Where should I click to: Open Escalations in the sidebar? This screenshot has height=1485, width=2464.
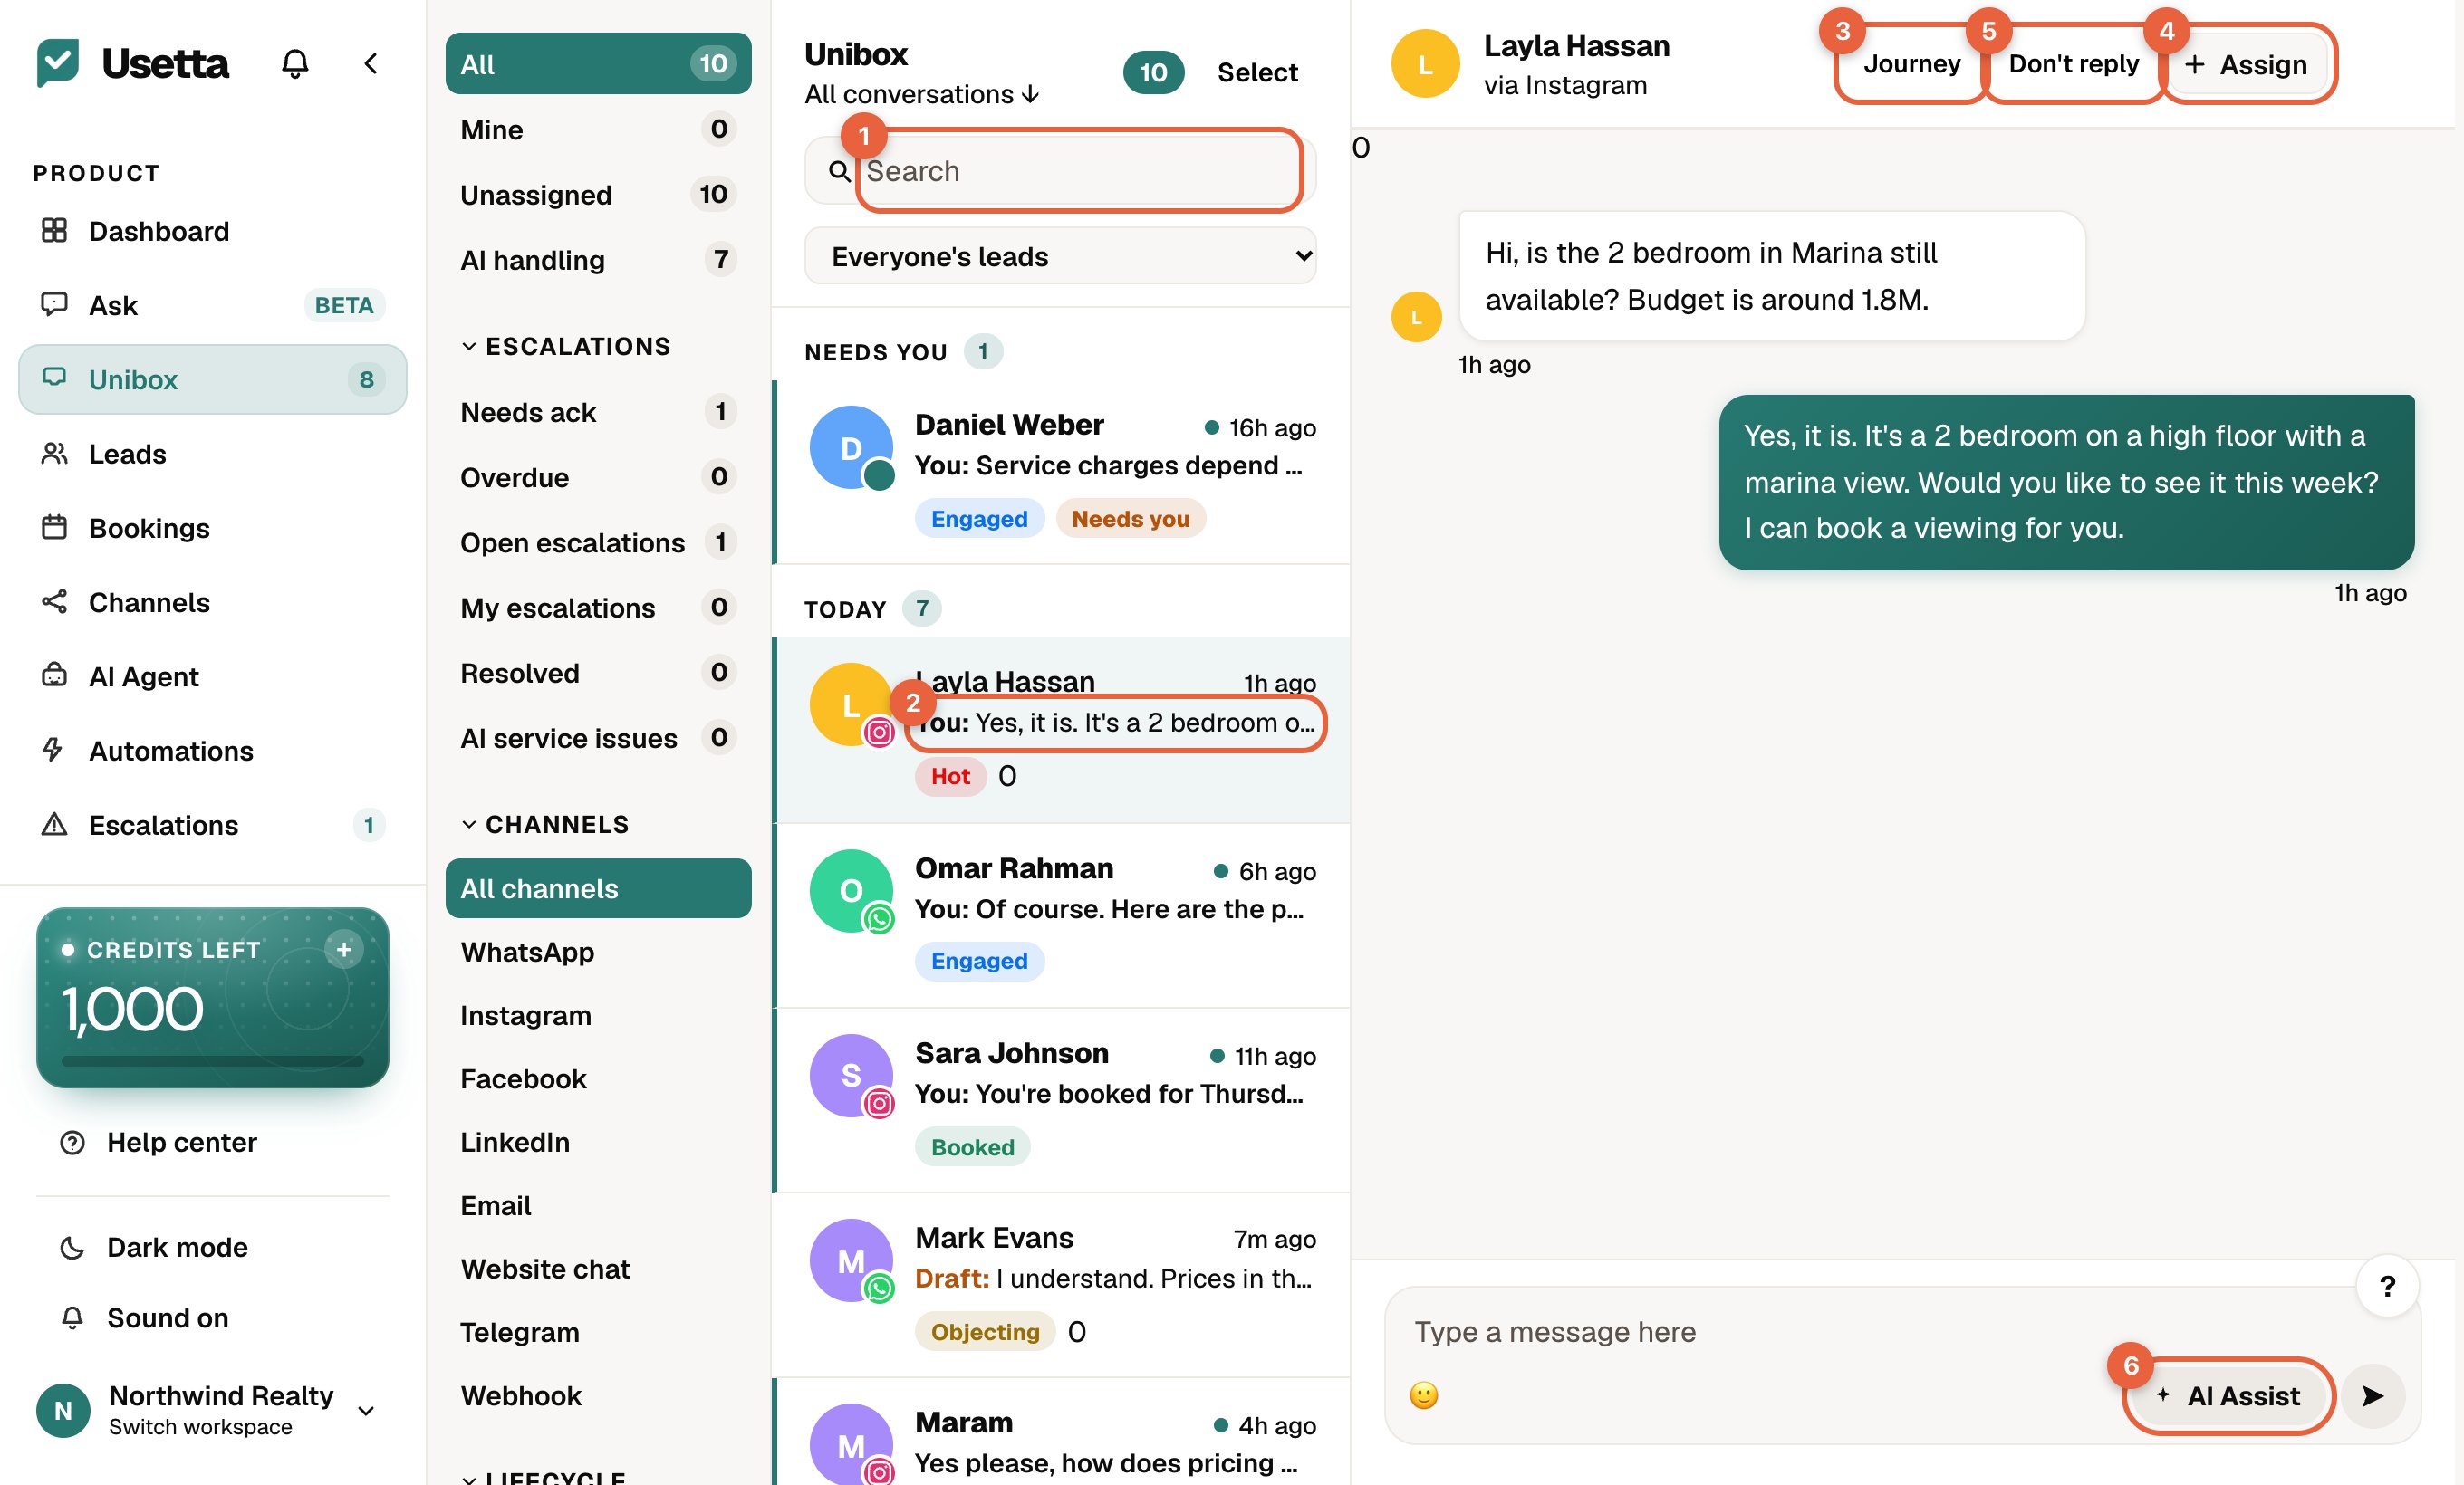[212, 824]
